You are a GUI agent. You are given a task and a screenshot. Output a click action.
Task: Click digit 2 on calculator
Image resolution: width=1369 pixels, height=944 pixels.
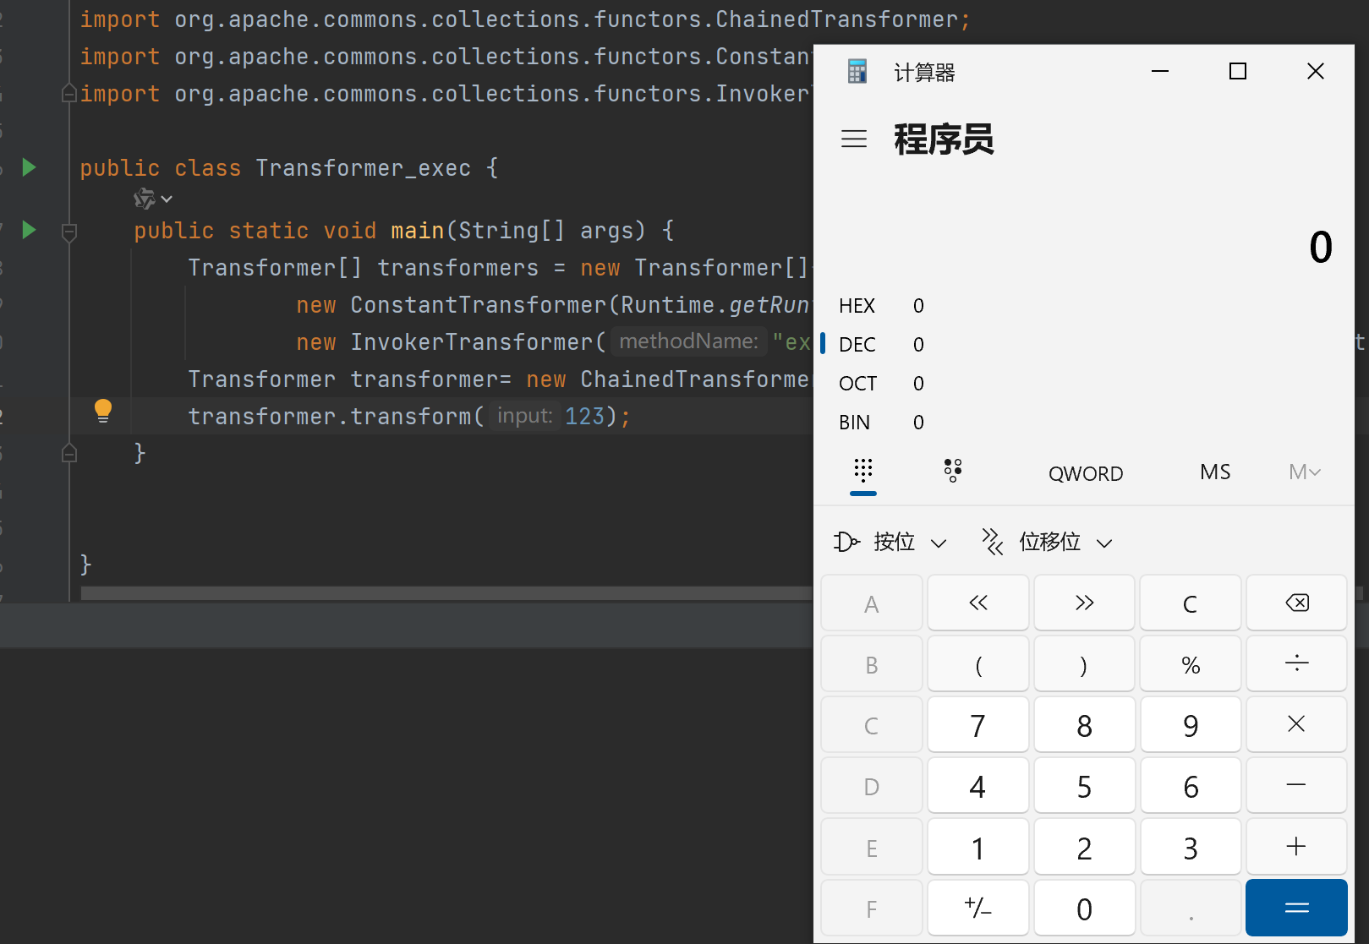pyautogui.click(x=1084, y=846)
